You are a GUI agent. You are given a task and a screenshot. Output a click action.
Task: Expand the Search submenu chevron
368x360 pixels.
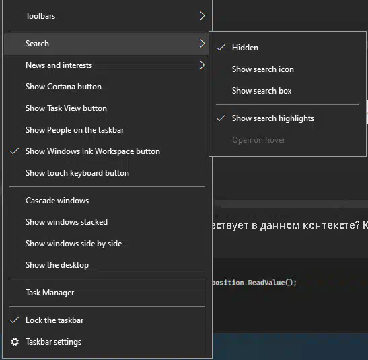click(x=202, y=44)
